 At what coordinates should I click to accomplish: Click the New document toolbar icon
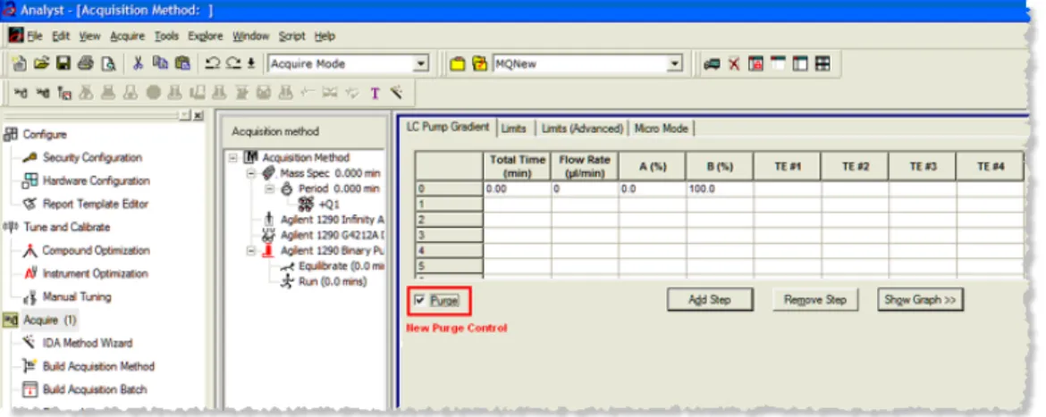click(x=20, y=64)
